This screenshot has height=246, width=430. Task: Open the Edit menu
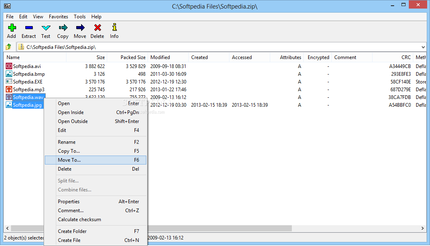pyautogui.click(x=23, y=16)
